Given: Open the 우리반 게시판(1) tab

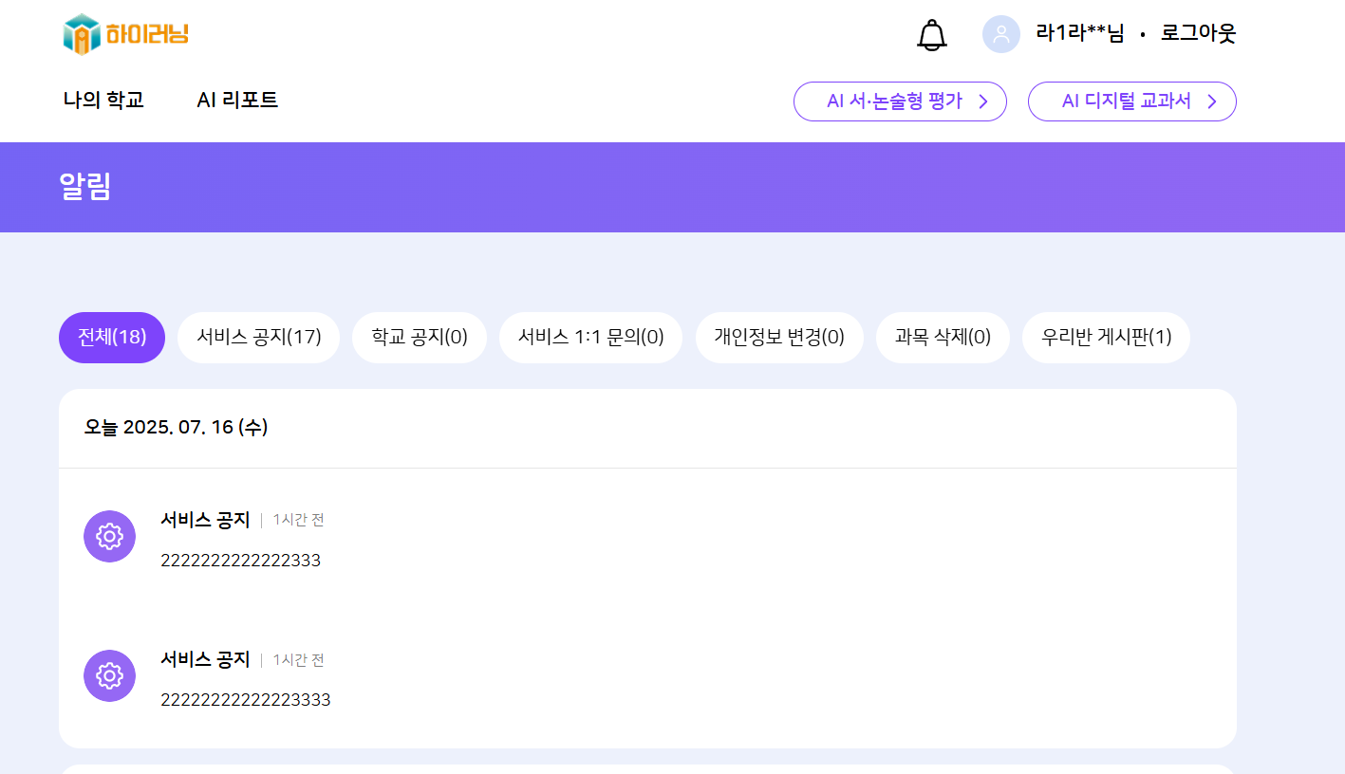Looking at the screenshot, I should tap(1106, 338).
